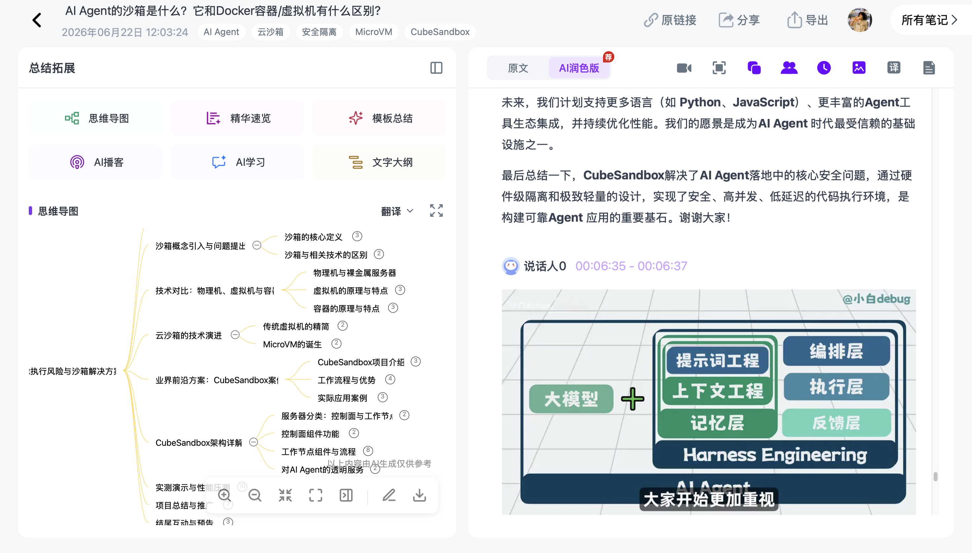Zoom in the mind map
972x553 pixels.
(x=224, y=495)
